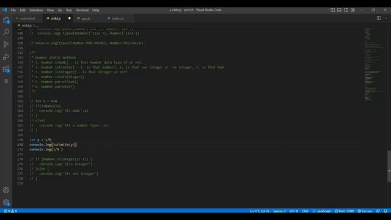
Task: Click the editor vertical scrollbar thumb
Action: click(389, 166)
